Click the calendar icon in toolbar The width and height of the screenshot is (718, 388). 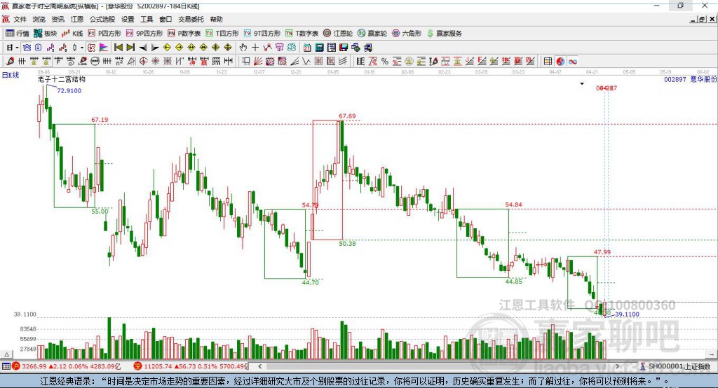pyautogui.click(x=307, y=48)
